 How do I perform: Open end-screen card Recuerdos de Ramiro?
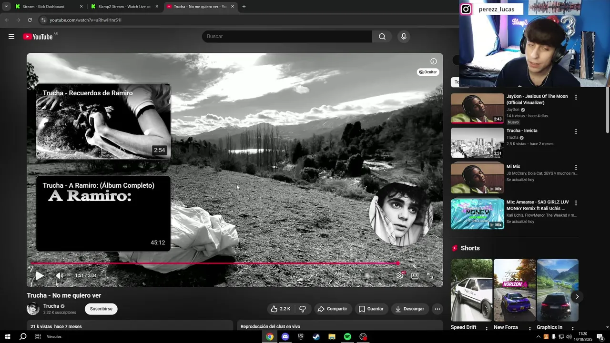tap(103, 121)
